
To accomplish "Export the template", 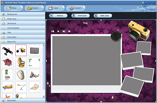I will point(76,8).
